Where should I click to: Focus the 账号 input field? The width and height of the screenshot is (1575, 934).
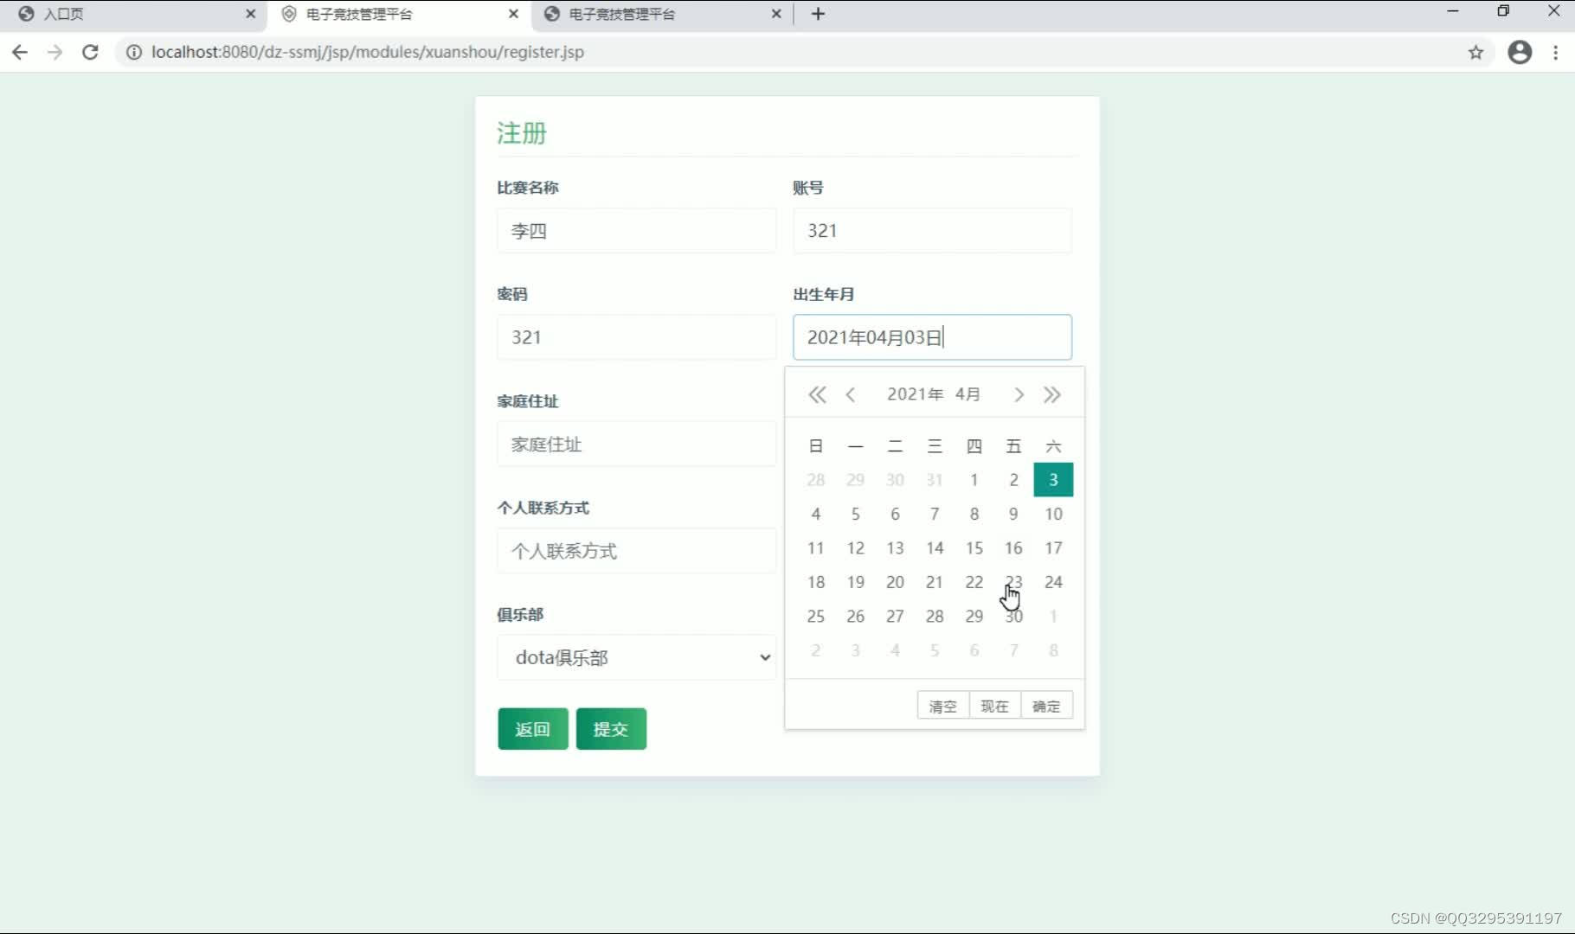[x=933, y=231]
